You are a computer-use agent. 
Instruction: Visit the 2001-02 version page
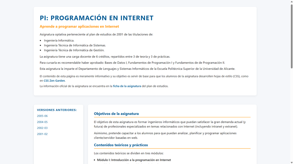(42, 134)
